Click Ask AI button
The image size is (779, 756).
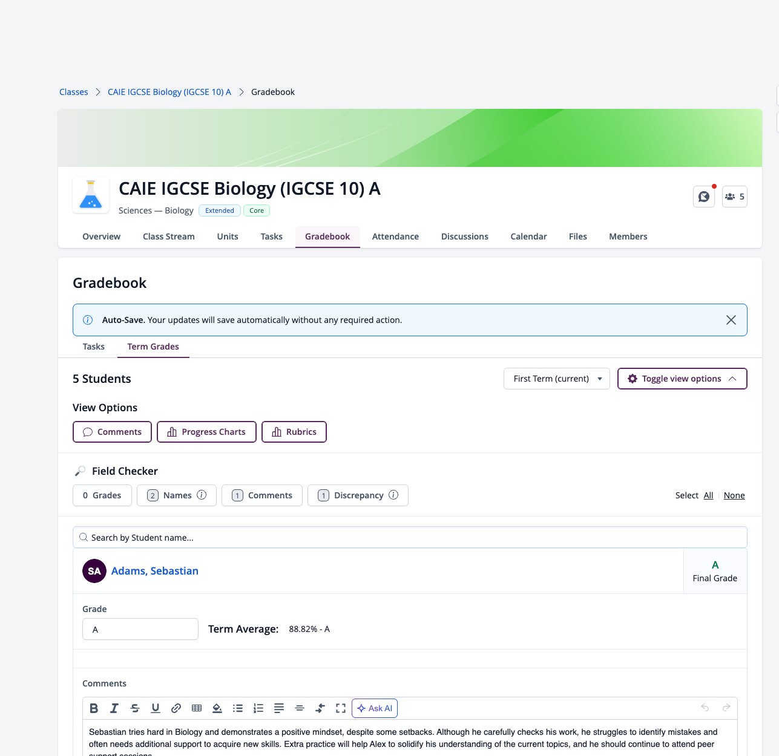pyautogui.click(x=375, y=708)
